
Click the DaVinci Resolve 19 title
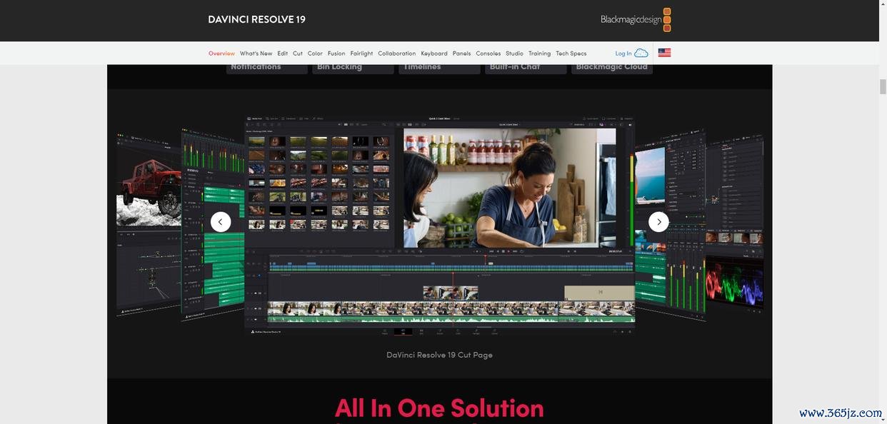tap(256, 19)
